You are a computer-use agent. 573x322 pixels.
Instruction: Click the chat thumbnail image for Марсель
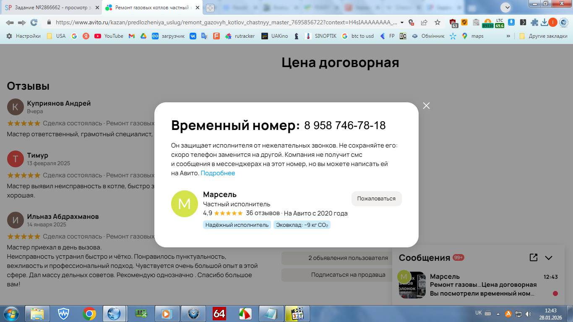point(412,285)
